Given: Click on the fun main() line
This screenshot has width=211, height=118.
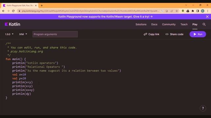Looking at the screenshot, I should pos(15,59).
